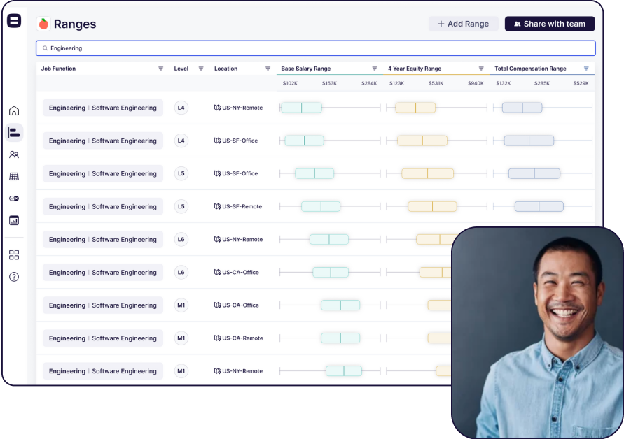This screenshot has height=439, width=624.
Task: Select the L5 US-SF-Office Software Engineering row
Action: tap(103, 173)
